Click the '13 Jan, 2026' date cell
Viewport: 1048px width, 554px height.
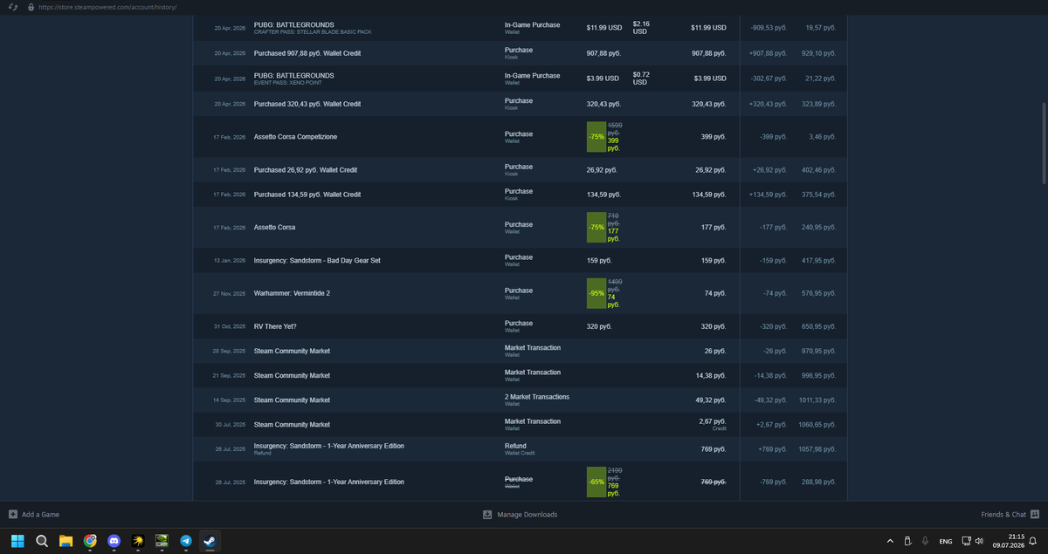pos(229,261)
